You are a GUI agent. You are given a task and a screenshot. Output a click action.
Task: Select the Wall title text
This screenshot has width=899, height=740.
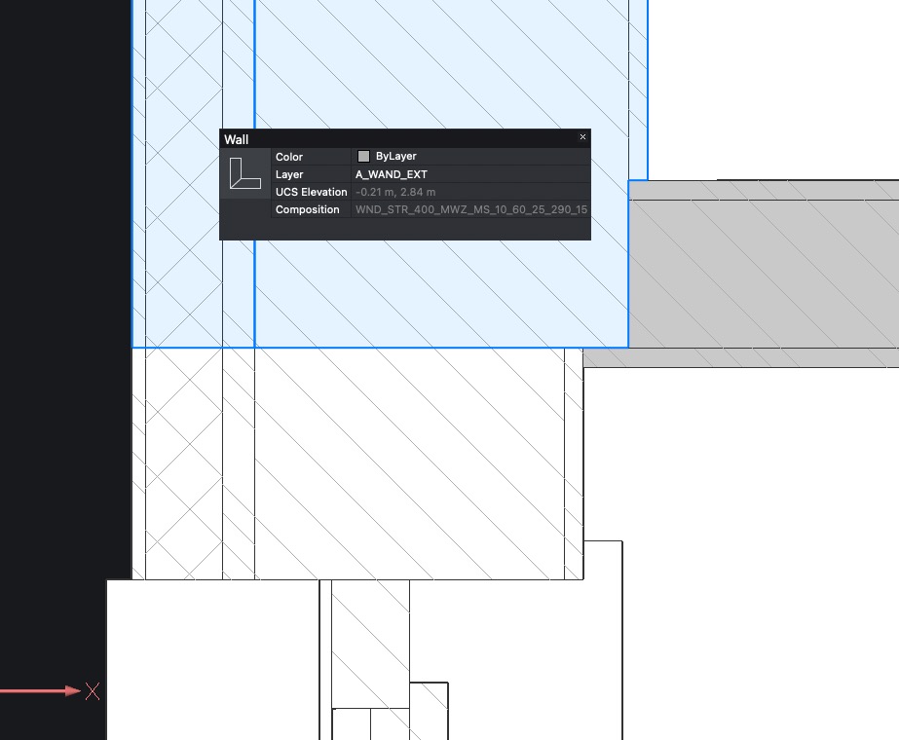[x=237, y=139]
